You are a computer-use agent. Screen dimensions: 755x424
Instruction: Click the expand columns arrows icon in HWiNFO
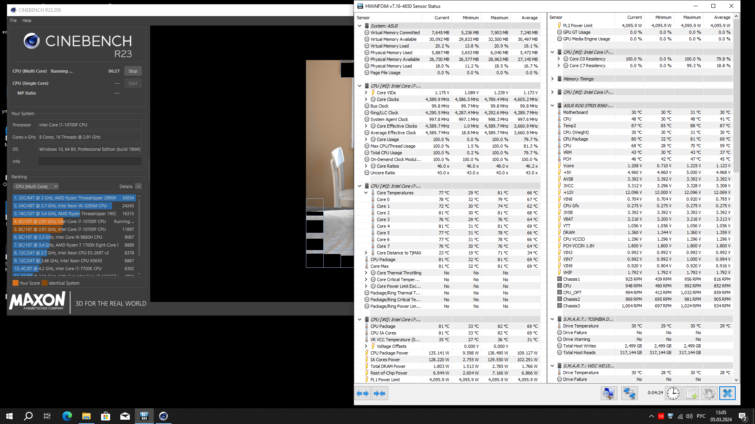(x=363, y=393)
